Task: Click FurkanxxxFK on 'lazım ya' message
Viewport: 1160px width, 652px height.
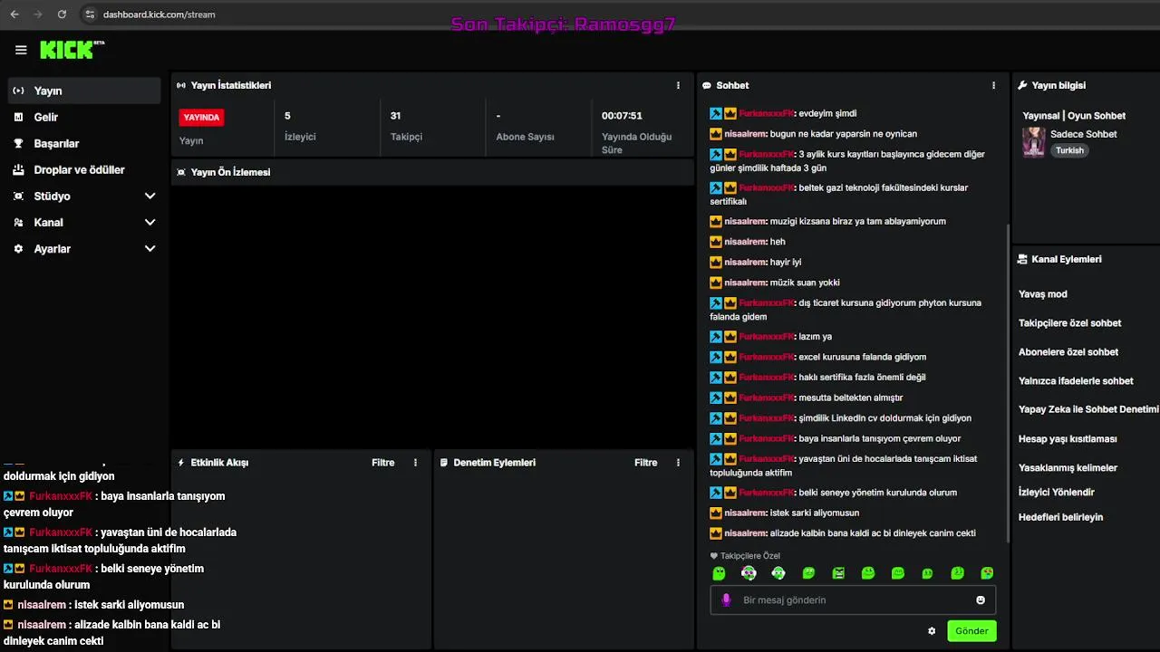Action: pyautogui.click(x=767, y=336)
